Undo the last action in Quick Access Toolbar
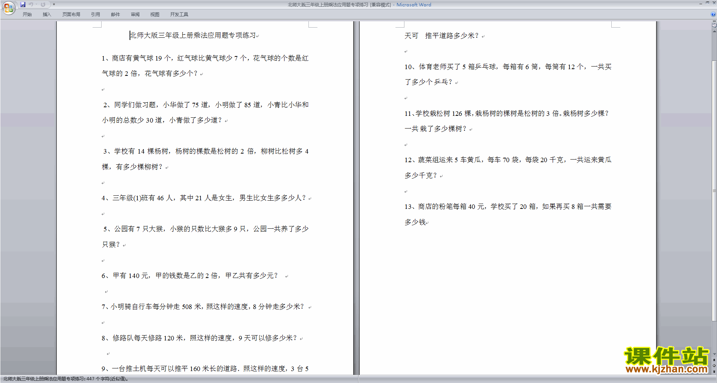Image resolution: width=717 pixels, height=383 pixels. point(31,4)
